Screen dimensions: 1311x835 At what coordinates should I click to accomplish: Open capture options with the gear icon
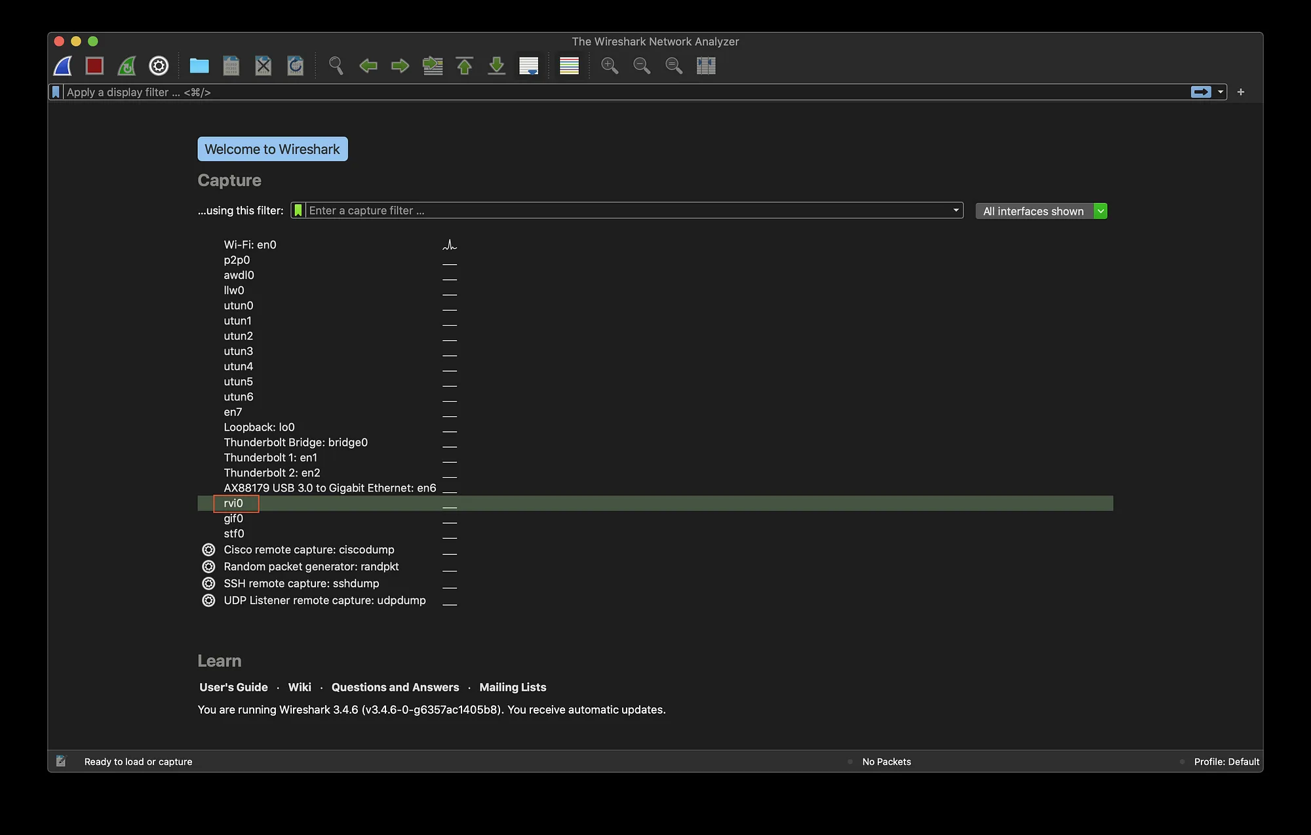click(x=158, y=66)
